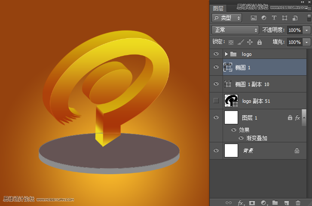The width and height of the screenshot is (312, 206).
Task: Click the 图层 1 layer thumbnail
Action: coord(231,117)
